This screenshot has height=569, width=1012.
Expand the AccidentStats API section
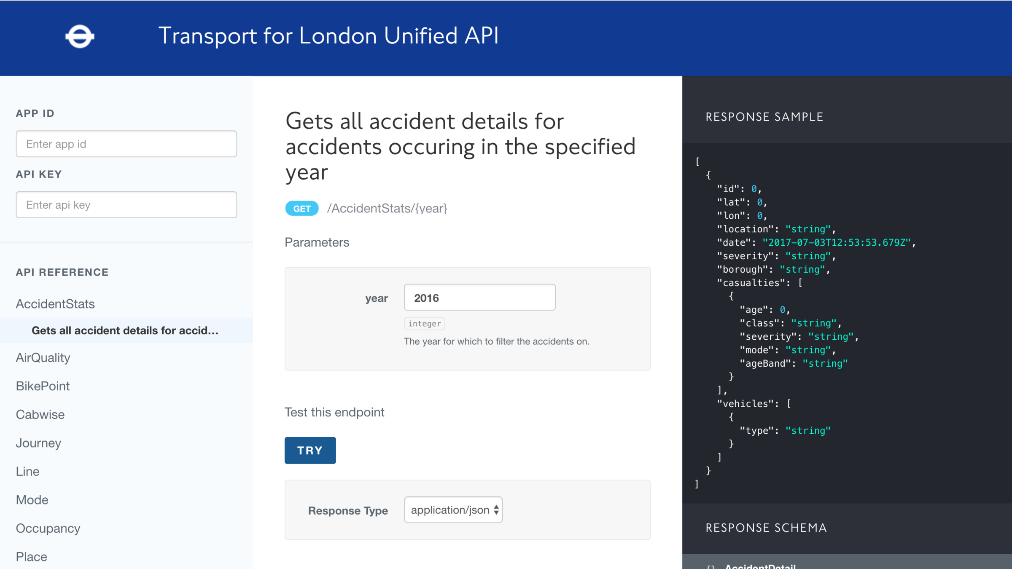coord(55,304)
